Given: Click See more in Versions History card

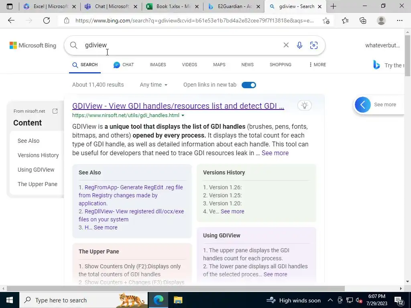Looking at the screenshot, I should [x=232, y=211].
